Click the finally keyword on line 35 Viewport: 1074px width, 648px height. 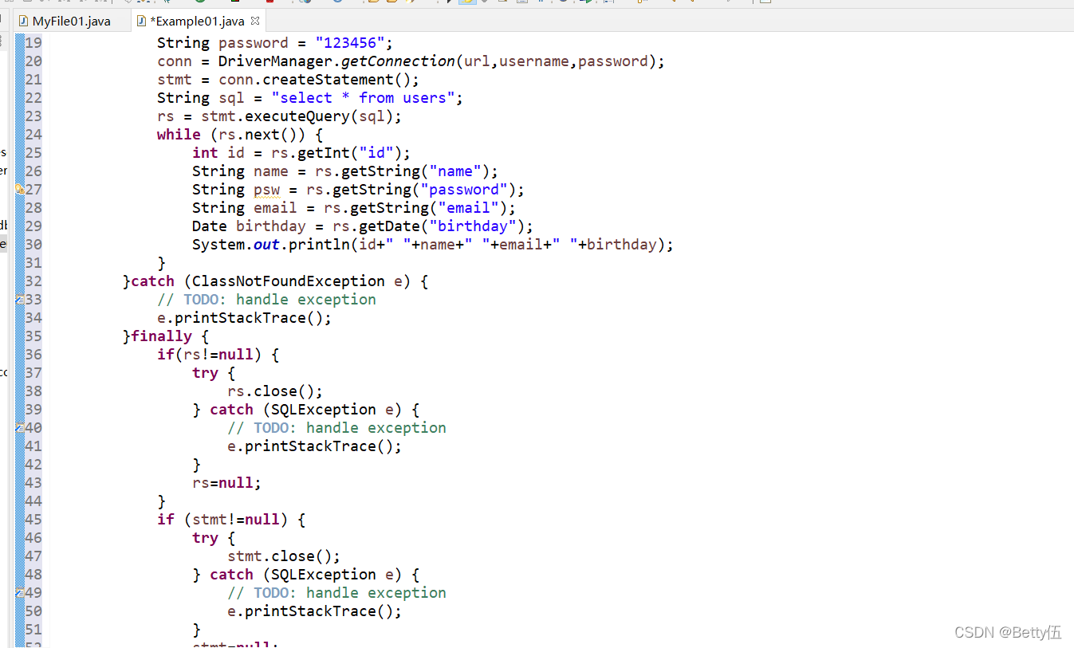(161, 336)
